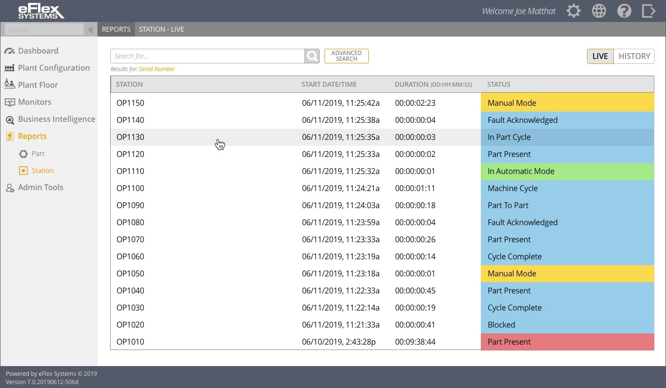This screenshot has width=666, height=388.
Task: Click the magnifier search button
Action: [x=312, y=56]
